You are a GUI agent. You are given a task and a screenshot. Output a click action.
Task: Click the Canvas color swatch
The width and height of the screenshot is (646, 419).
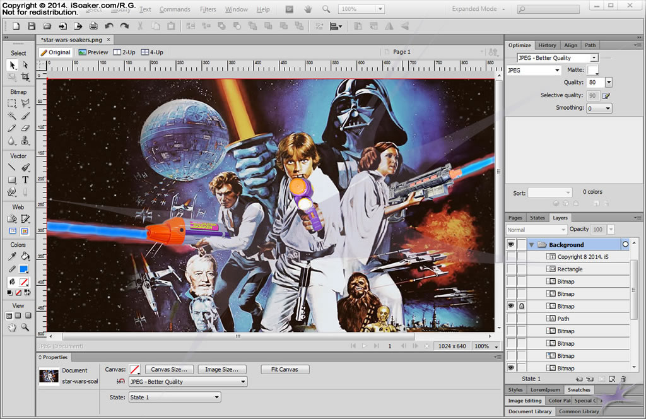pos(134,369)
